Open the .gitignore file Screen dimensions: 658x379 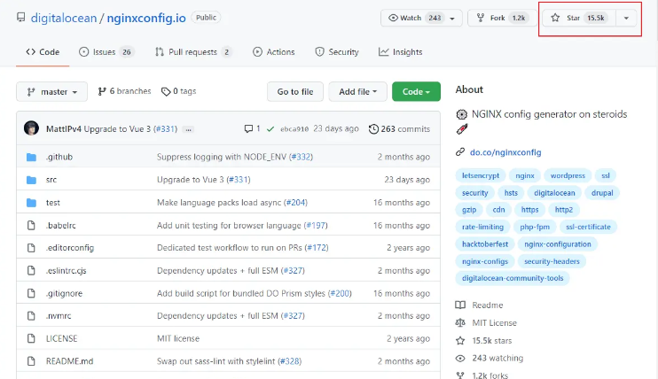pyautogui.click(x=64, y=293)
